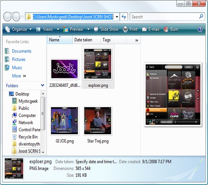Screen dimensions: 208x185
Task: Sort by the Tags column header
Action: click(113, 40)
